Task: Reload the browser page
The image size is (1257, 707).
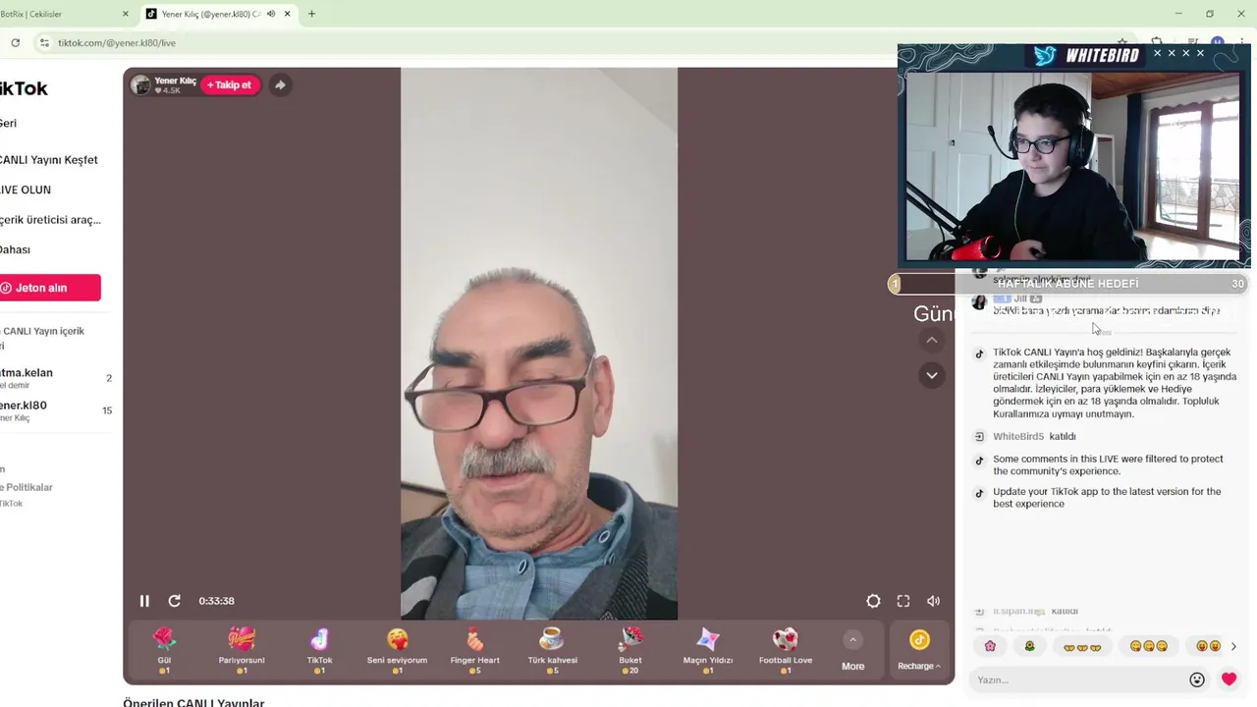Action: coord(15,42)
